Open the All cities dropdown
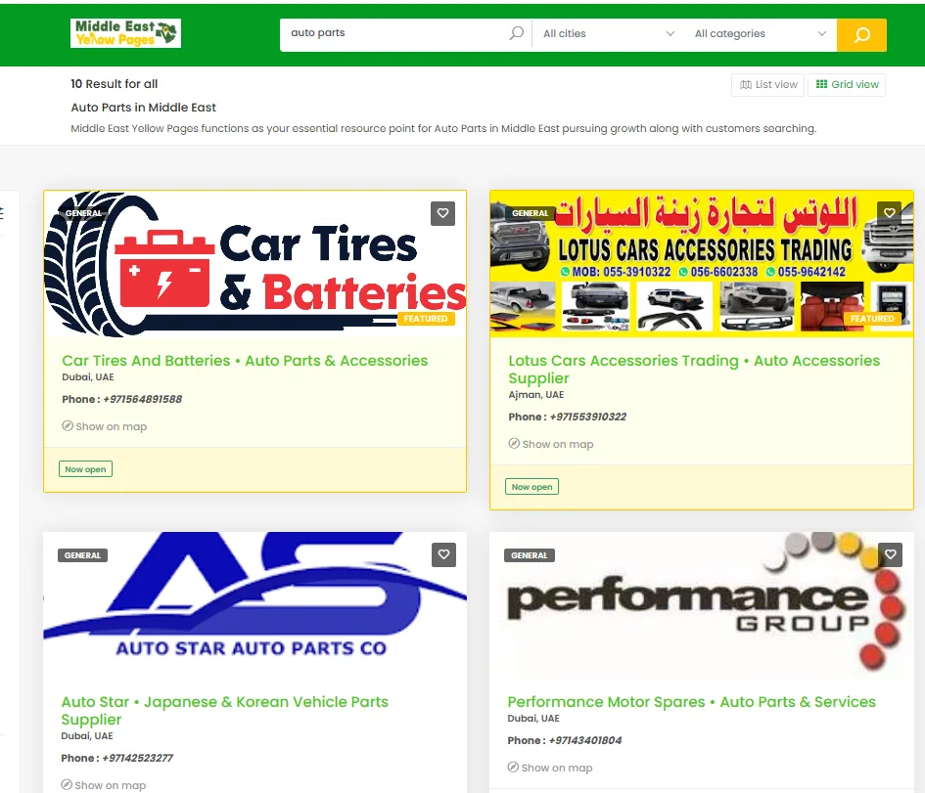 point(608,33)
